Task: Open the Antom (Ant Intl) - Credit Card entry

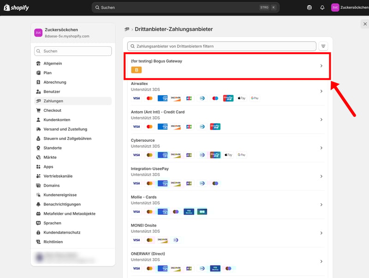Action: click(226, 119)
